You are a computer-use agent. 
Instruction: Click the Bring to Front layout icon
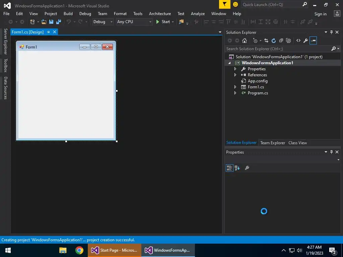[x=303, y=22]
